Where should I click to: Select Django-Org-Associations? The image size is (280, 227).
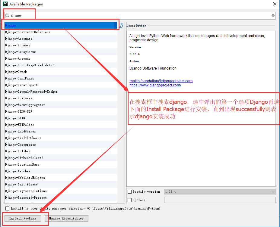(x=61, y=191)
